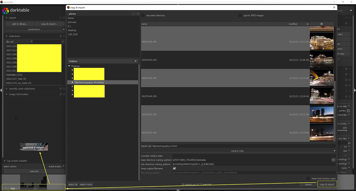Select Desktop in places list
Viewport: 356px width, 191px height.
72,30
